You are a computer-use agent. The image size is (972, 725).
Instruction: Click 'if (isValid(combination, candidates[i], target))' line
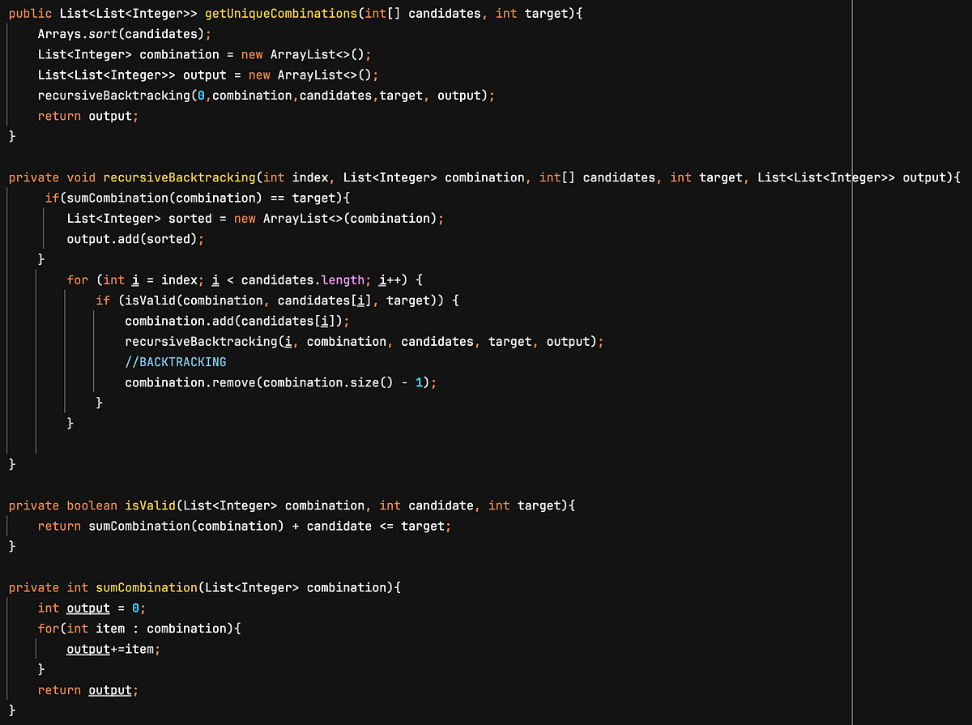point(278,301)
